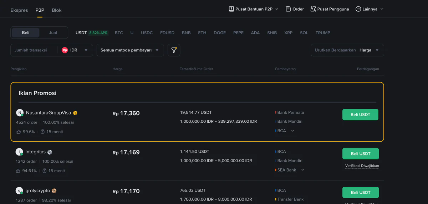Select USDT coin tab
The height and width of the screenshot is (204, 428).
click(x=81, y=33)
